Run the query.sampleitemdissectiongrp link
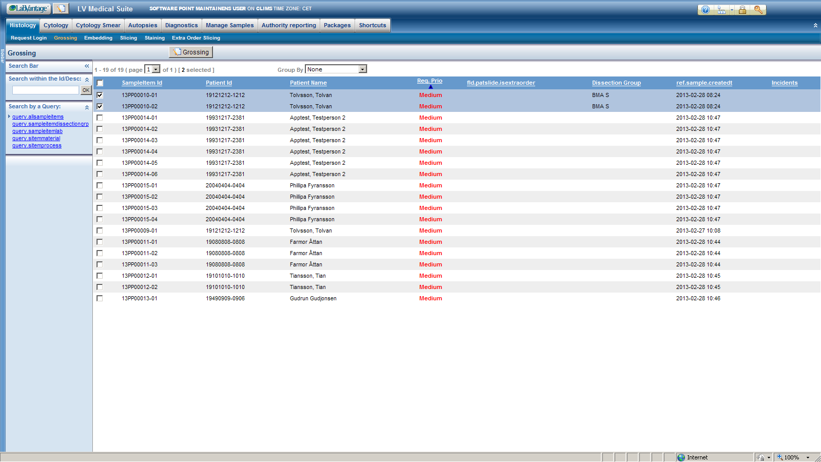 50,124
